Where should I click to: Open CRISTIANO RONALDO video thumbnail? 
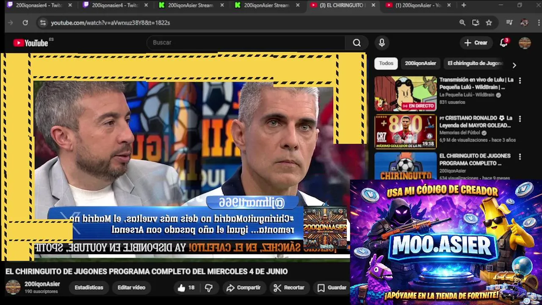click(x=405, y=132)
